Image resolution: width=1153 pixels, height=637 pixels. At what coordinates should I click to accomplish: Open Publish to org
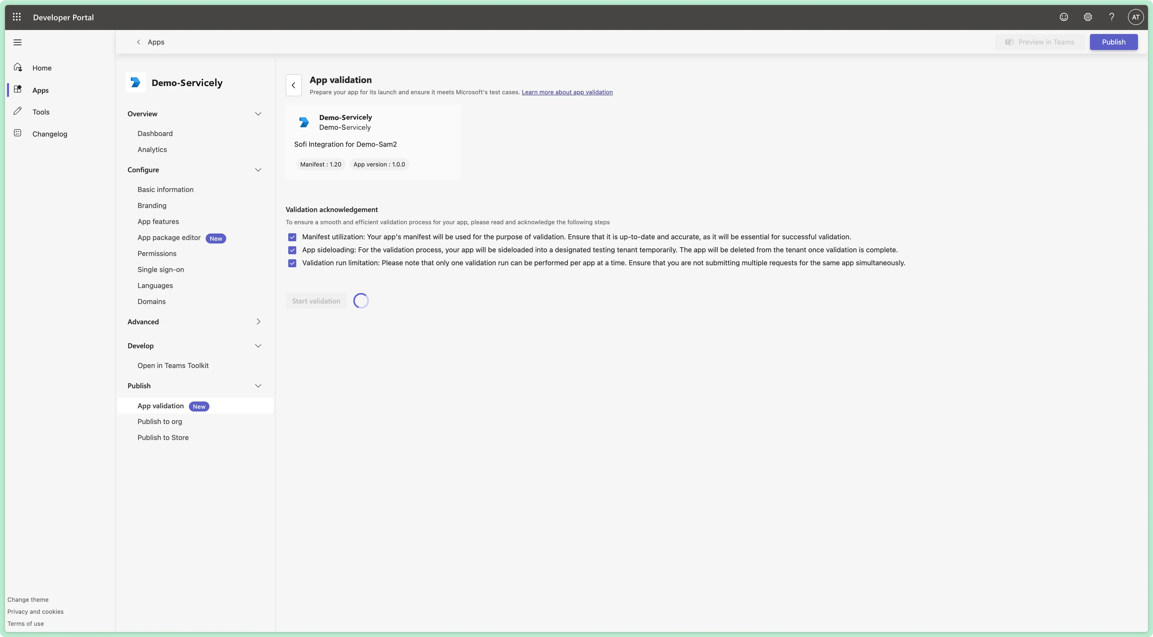(160, 421)
